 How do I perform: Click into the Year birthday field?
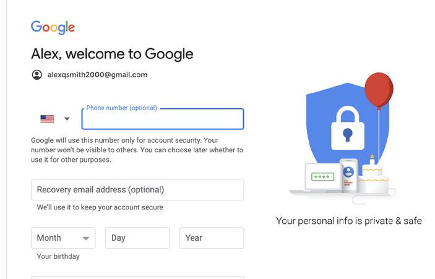coord(212,238)
